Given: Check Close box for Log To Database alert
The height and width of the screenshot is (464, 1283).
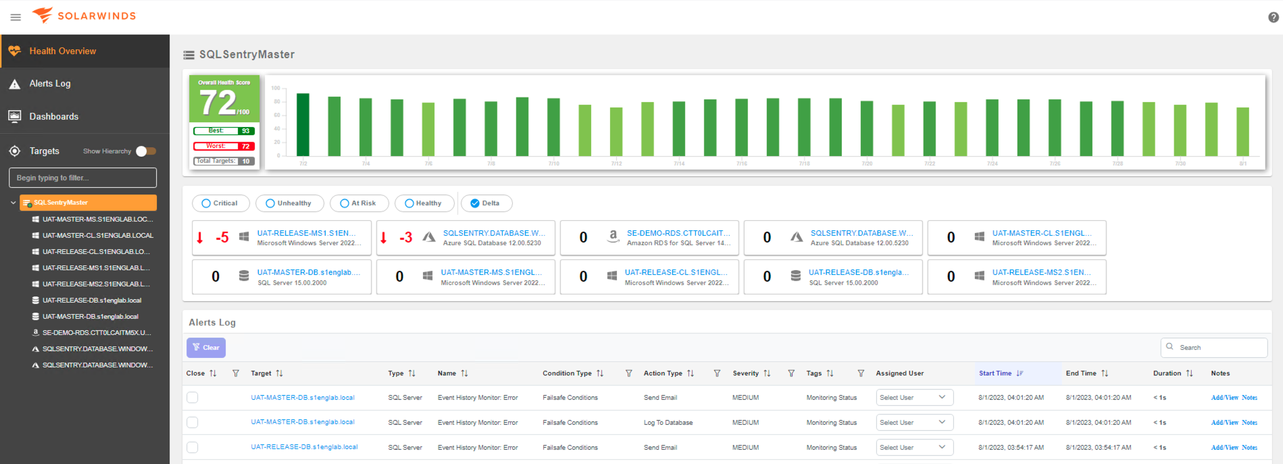Looking at the screenshot, I should click(193, 422).
